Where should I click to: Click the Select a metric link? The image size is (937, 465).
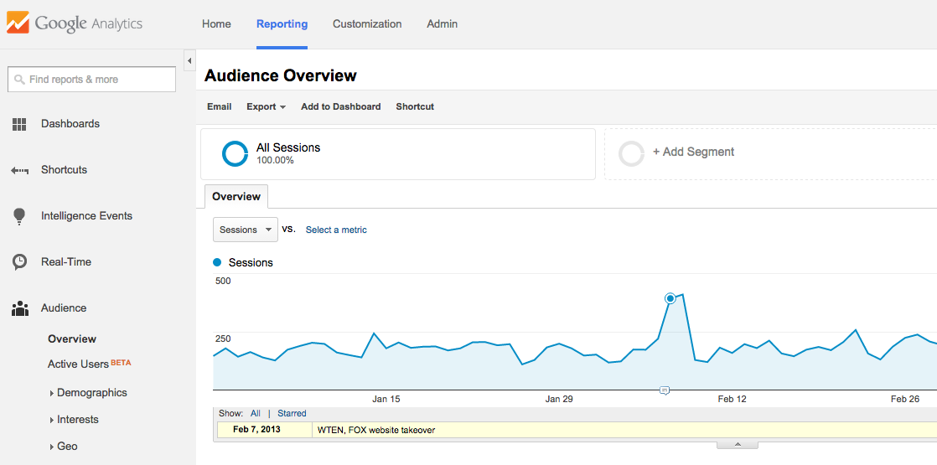click(x=336, y=230)
